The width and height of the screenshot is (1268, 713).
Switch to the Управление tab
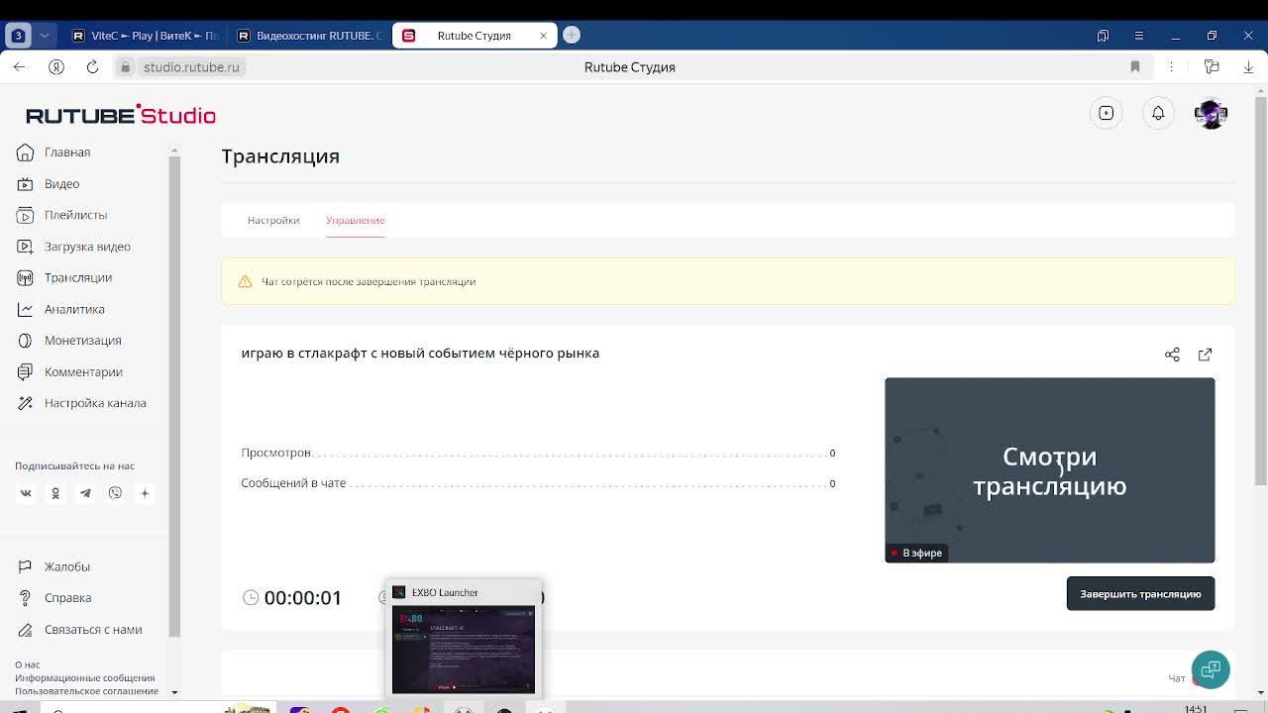(356, 220)
